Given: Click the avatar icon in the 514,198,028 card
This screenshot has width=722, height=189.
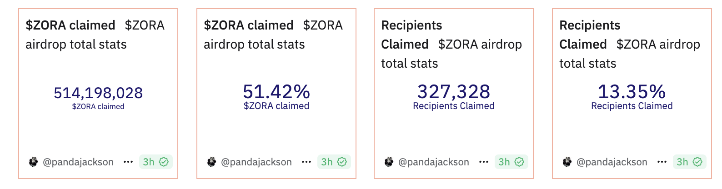Looking at the screenshot, I should [33, 162].
